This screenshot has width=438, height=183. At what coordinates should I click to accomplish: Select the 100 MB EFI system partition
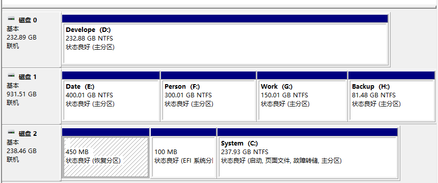click(183, 153)
